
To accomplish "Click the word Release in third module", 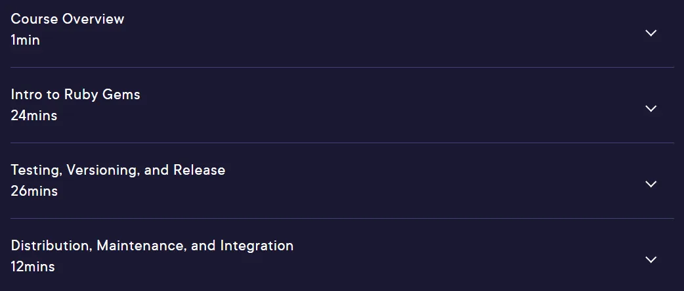I will coord(200,169).
